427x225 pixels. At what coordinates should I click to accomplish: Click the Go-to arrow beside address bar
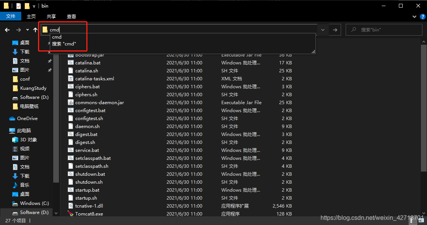pyautogui.click(x=335, y=30)
